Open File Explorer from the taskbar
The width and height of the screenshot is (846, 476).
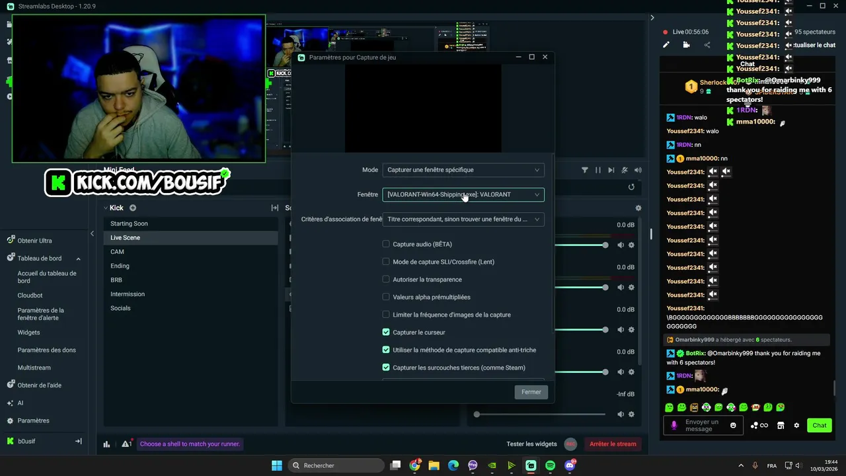[x=434, y=465]
